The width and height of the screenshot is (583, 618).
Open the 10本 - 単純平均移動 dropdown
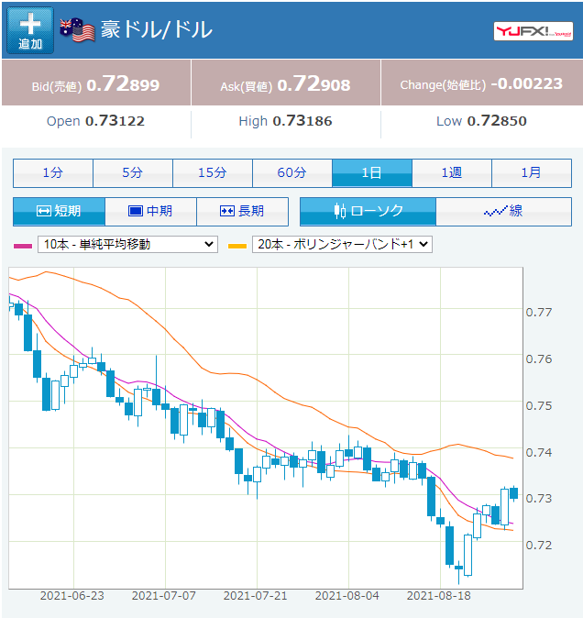coord(127,245)
